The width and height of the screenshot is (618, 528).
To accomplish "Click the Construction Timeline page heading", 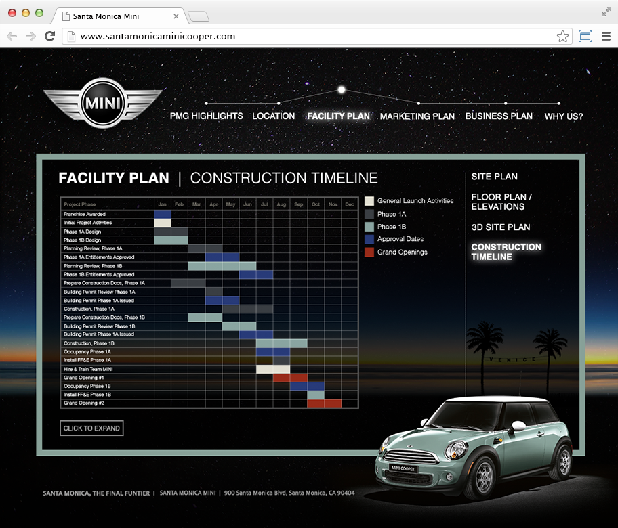I will point(284,178).
